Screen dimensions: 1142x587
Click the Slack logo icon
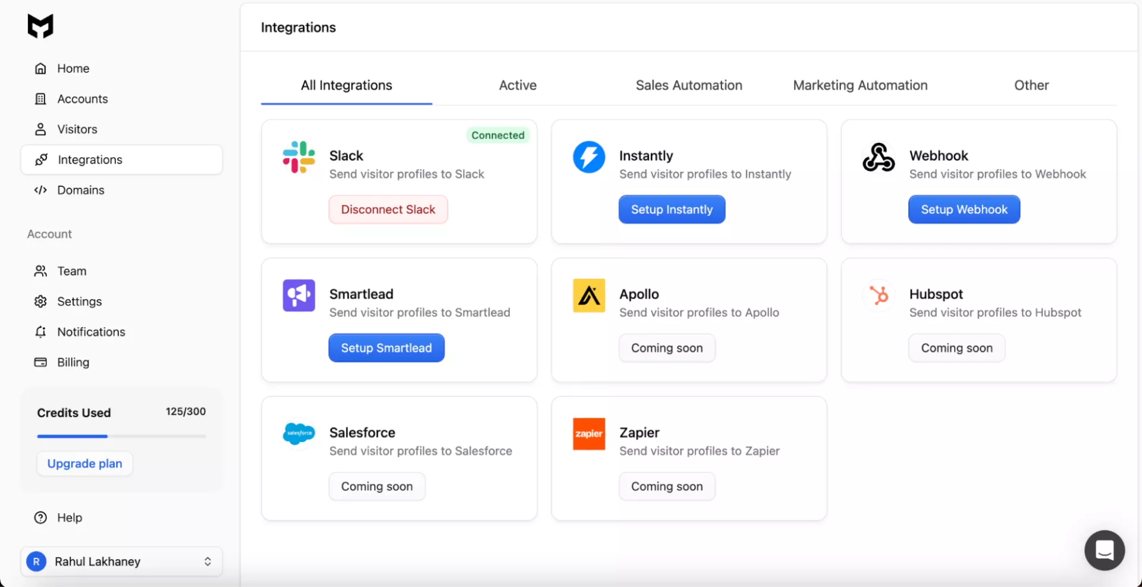(x=299, y=157)
